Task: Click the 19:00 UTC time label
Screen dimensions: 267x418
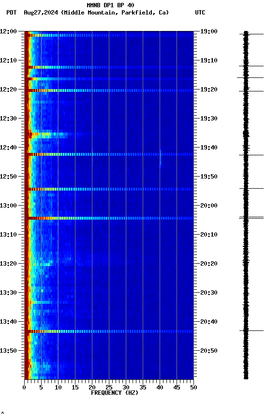Action: [x=208, y=31]
